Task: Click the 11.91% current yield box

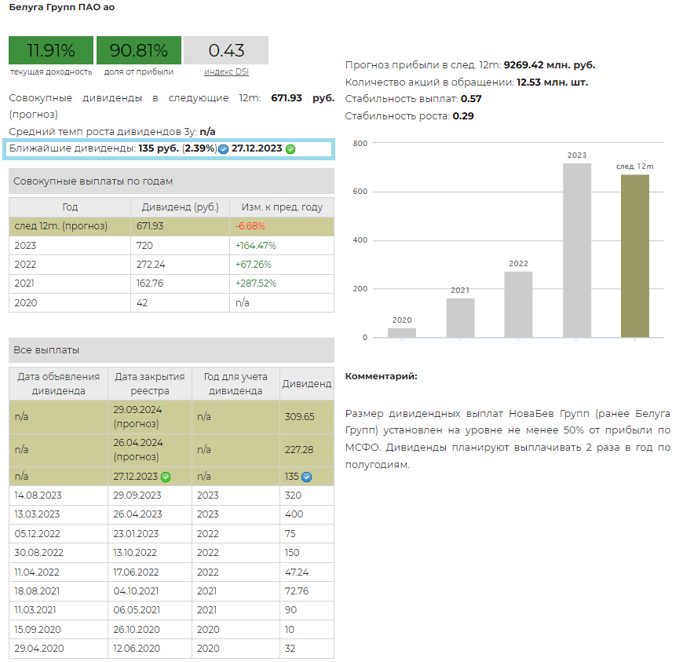Action: pyautogui.click(x=51, y=51)
